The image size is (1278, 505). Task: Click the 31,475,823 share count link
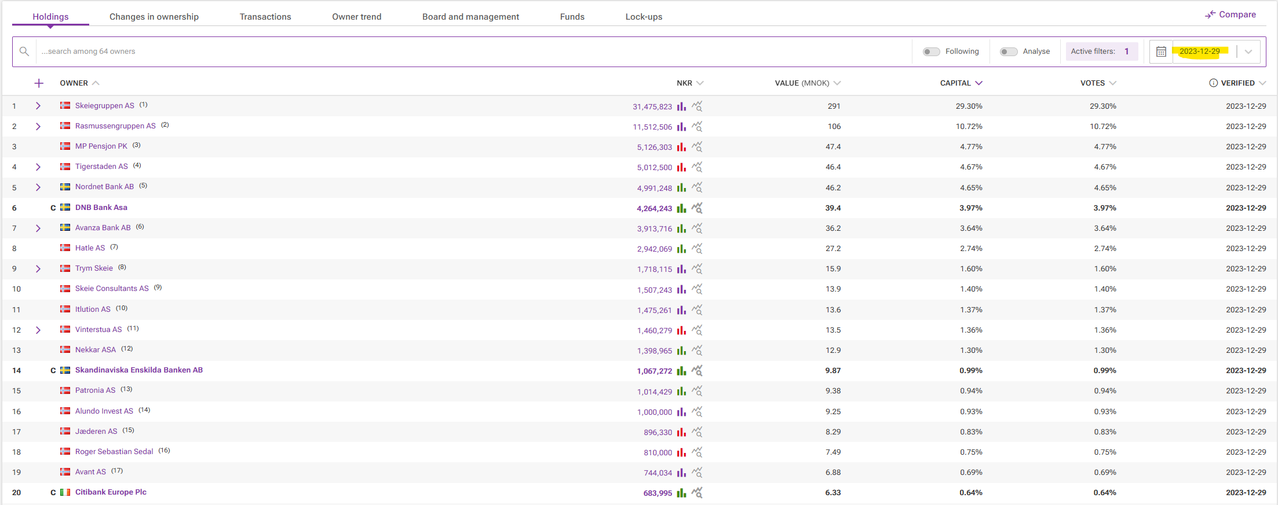click(x=652, y=106)
